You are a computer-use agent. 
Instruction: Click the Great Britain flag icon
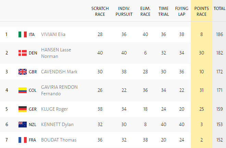pos(23,72)
